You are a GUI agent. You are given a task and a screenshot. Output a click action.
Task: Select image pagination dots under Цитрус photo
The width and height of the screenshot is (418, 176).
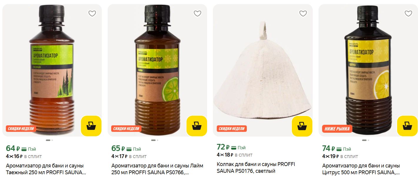point(366,140)
